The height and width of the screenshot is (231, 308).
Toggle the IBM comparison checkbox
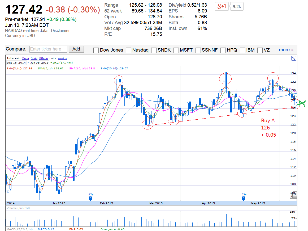click(242, 50)
